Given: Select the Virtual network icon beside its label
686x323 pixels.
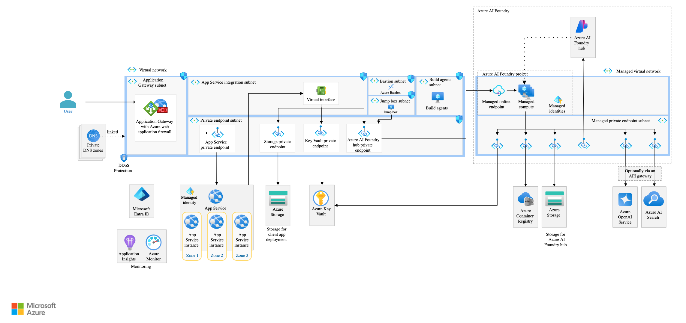Looking at the screenshot, I should 132,70.
